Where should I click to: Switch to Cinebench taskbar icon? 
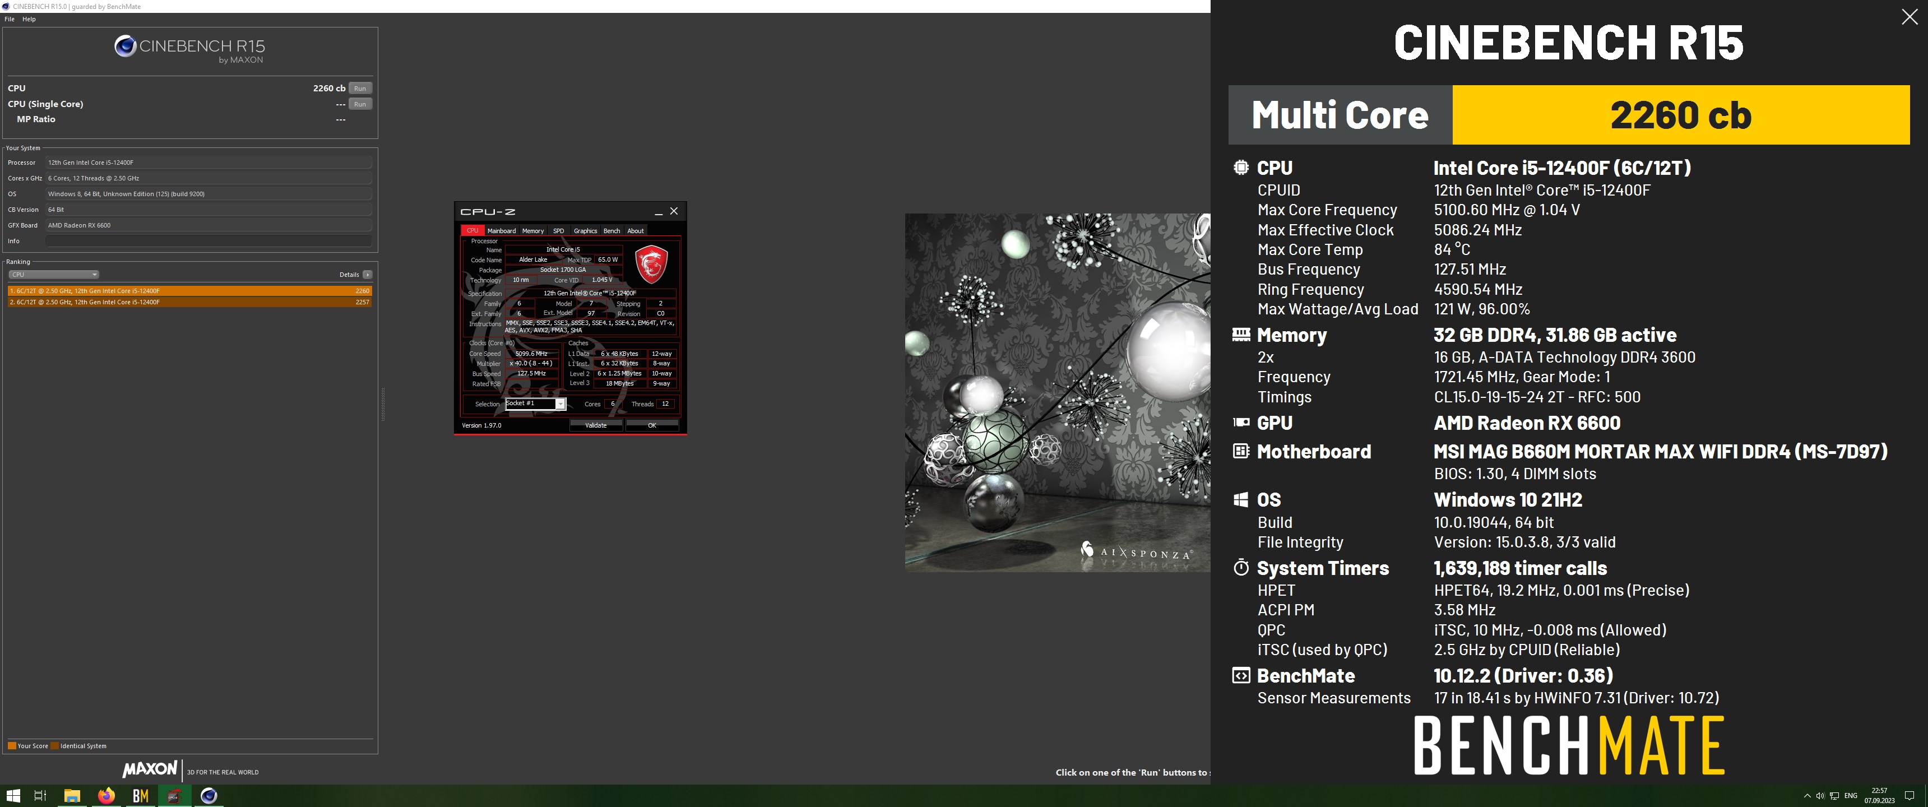click(209, 796)
